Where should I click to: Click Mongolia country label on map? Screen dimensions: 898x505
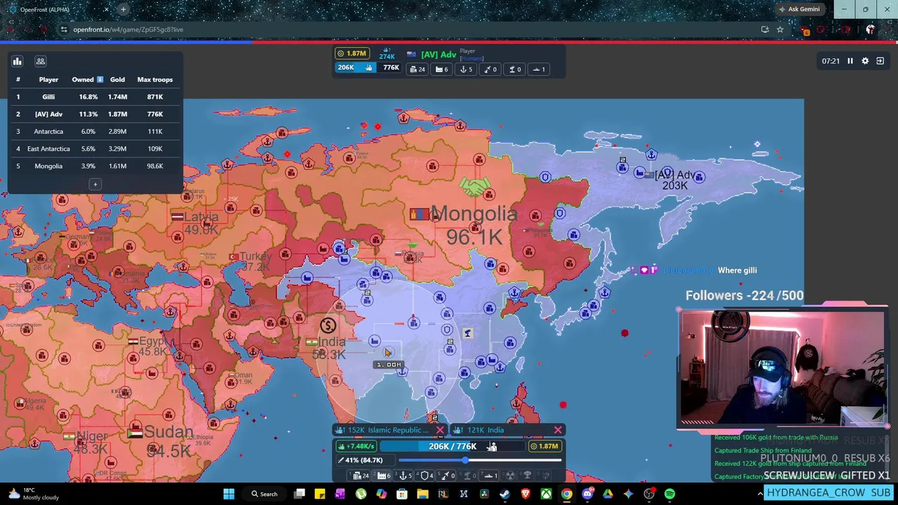(474, 215)
